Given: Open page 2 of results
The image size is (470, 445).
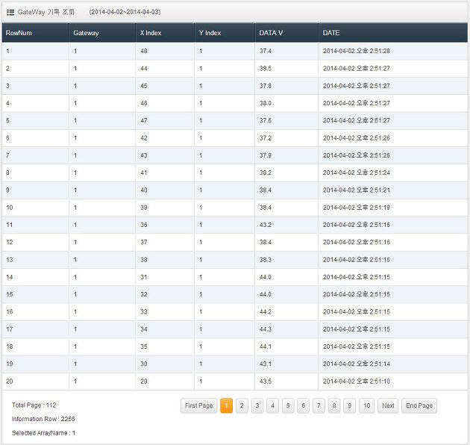Looking at the screenshot, I should coord(242,405).
